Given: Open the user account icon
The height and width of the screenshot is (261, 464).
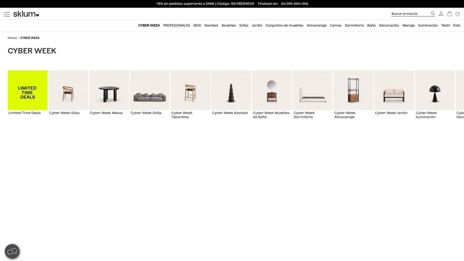Looking at the screenshot, I should pos(441,14).
